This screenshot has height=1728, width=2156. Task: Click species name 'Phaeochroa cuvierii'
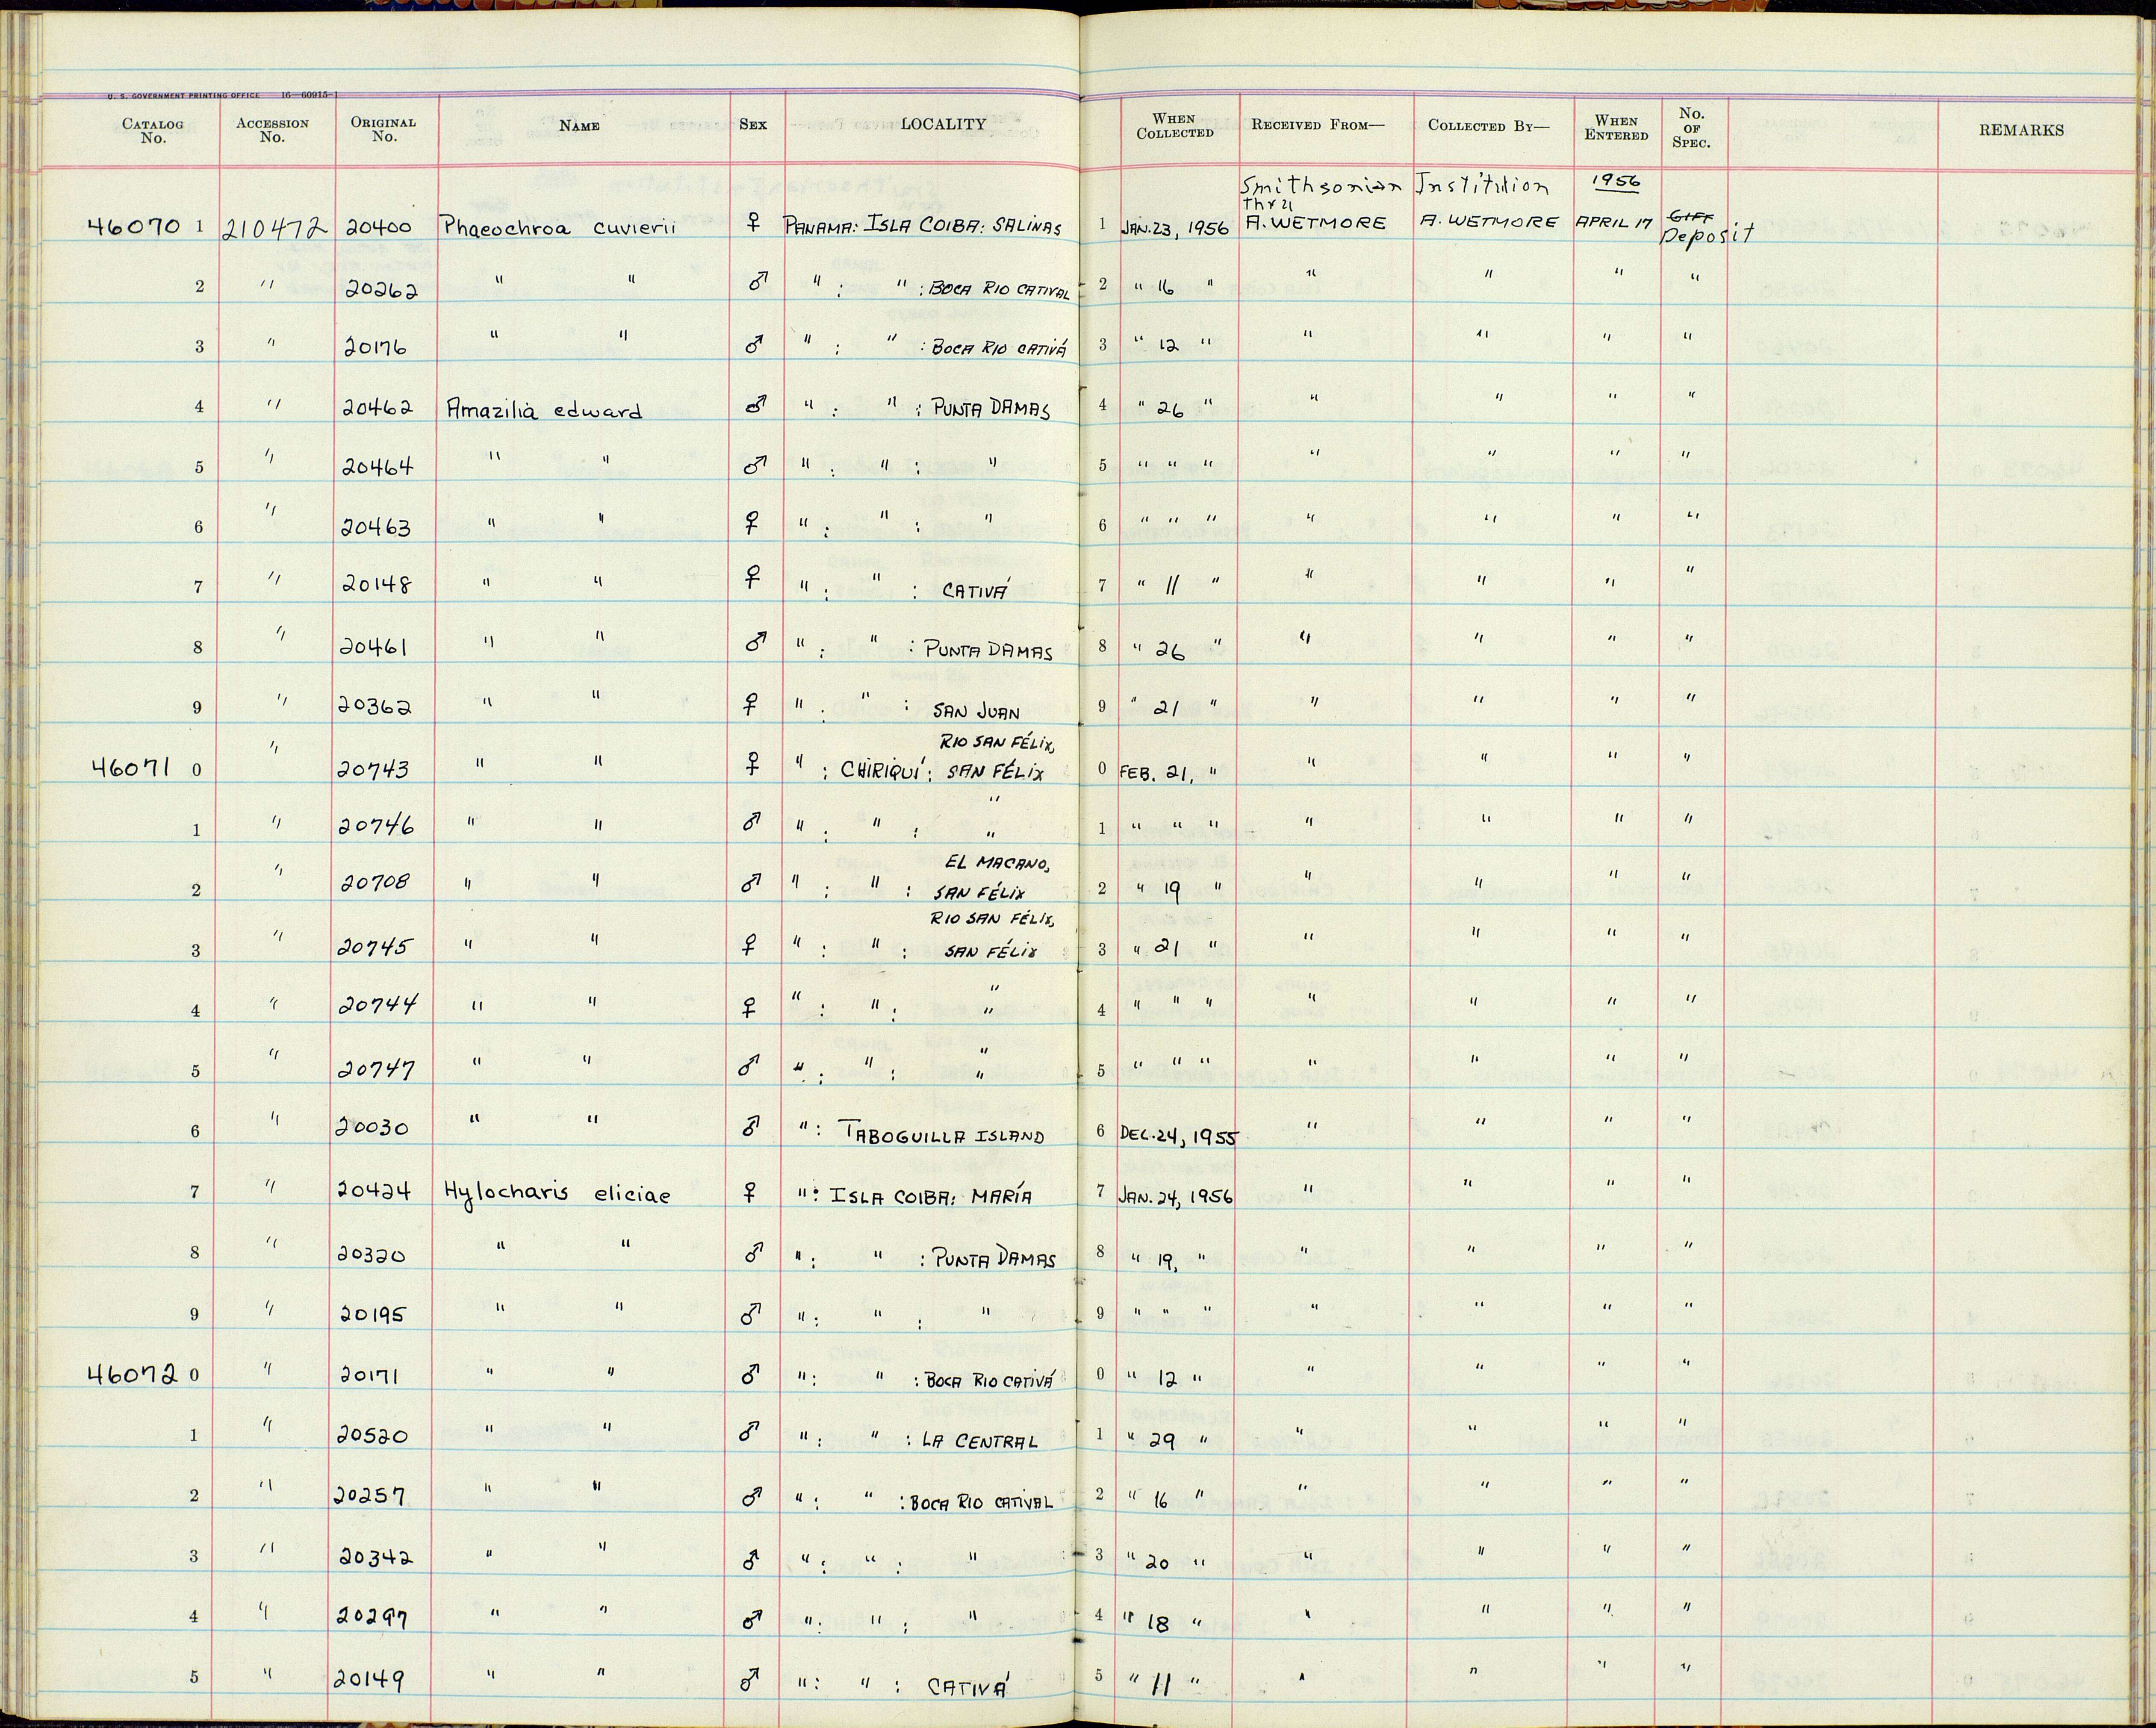560,228
